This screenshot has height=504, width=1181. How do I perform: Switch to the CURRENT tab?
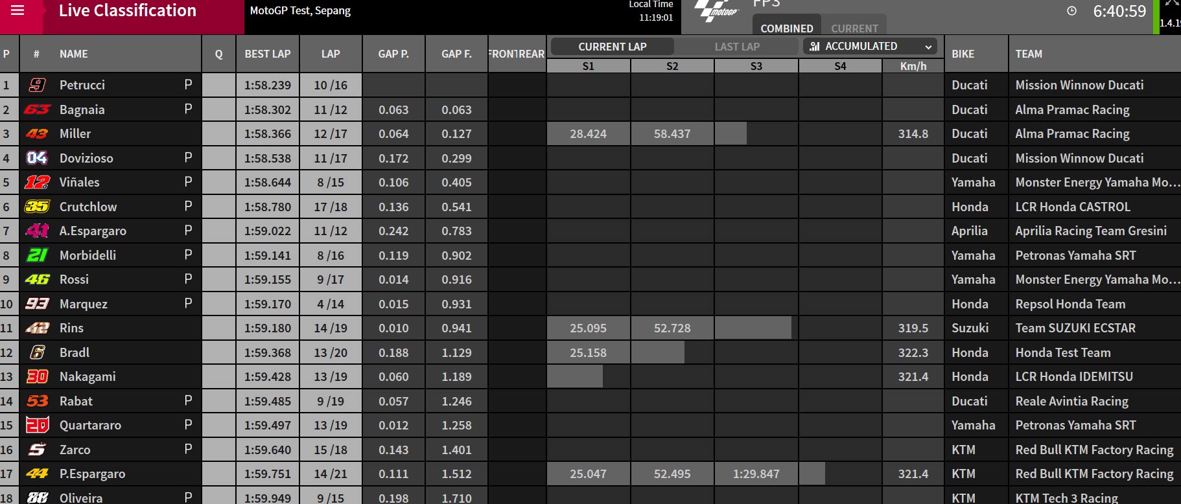coord(854,29)
